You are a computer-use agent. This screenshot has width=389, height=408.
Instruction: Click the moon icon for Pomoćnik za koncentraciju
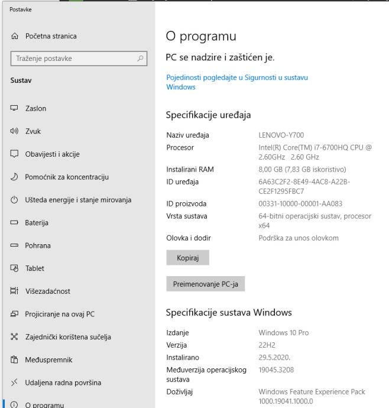[x=14, y=177]
